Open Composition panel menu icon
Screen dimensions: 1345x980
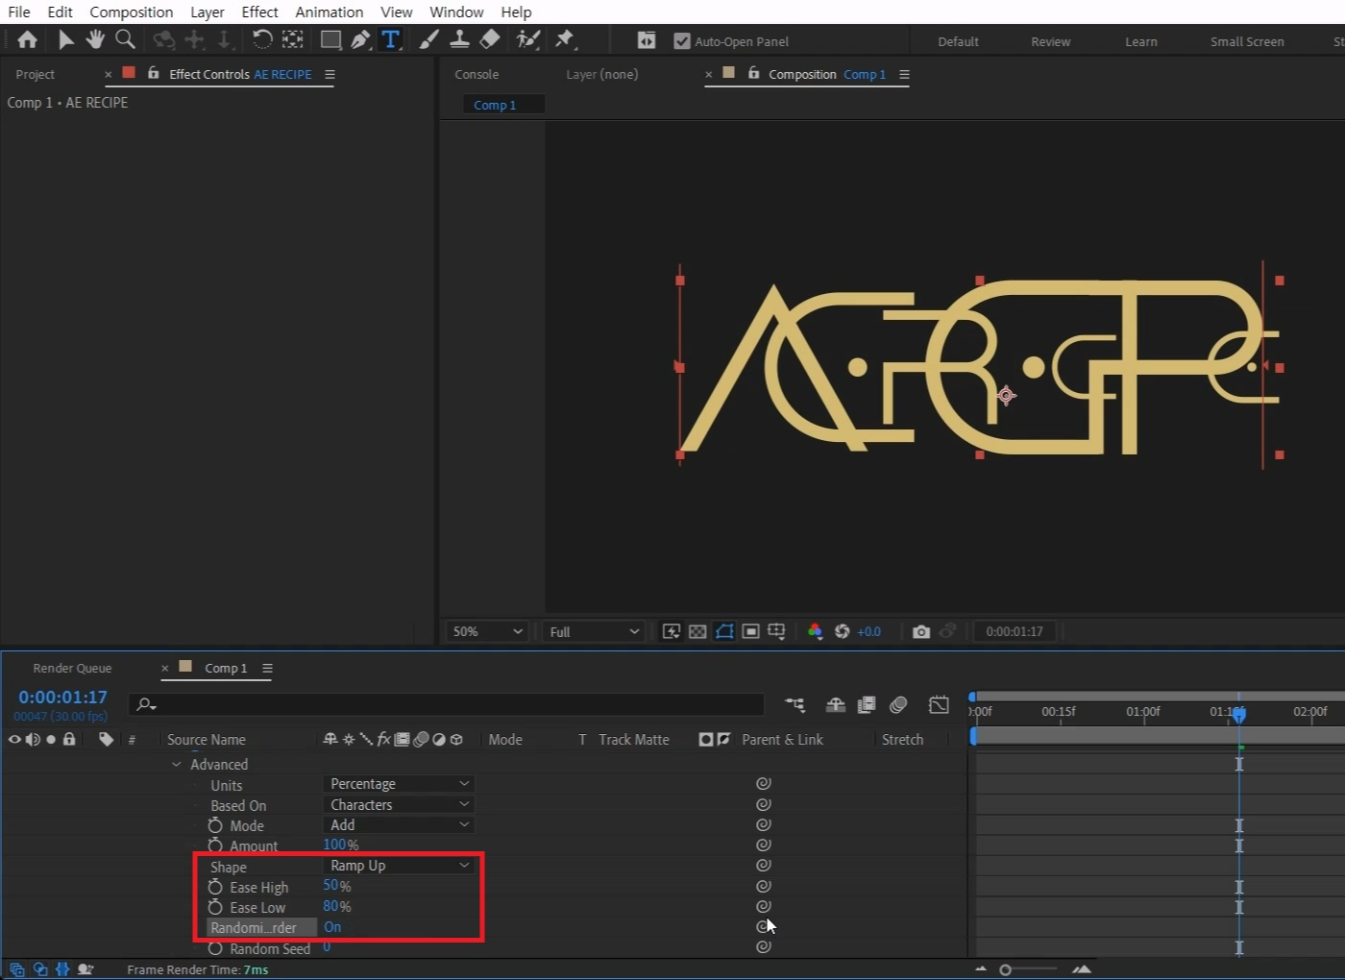pyautogui.click(x=904, y=74)
